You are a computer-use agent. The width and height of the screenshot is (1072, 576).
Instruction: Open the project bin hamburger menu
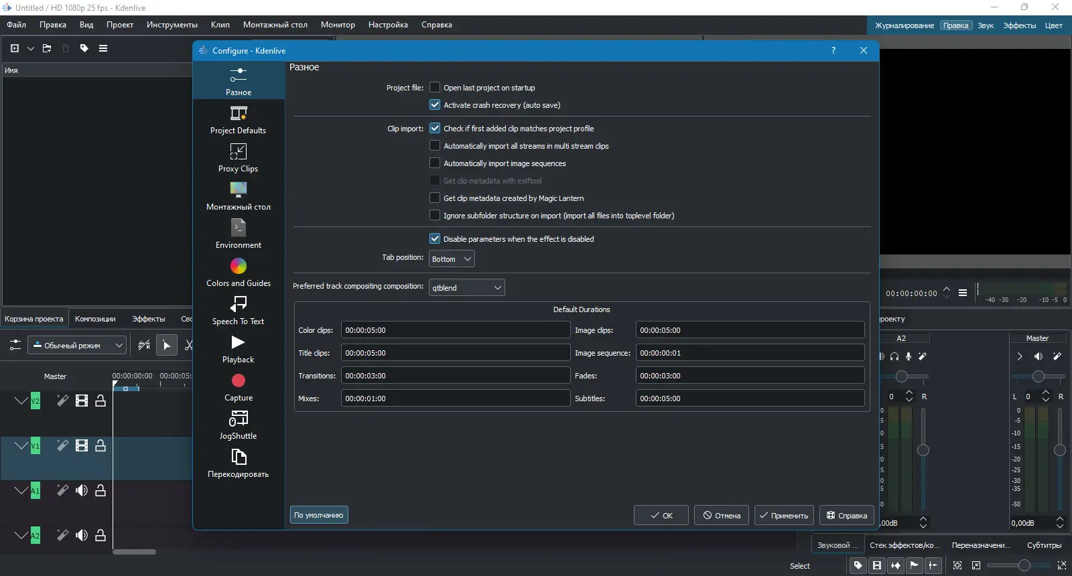pyautogui.click(x=103, y=48)
